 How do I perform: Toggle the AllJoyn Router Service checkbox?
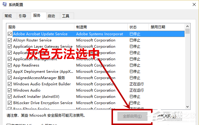10,40
